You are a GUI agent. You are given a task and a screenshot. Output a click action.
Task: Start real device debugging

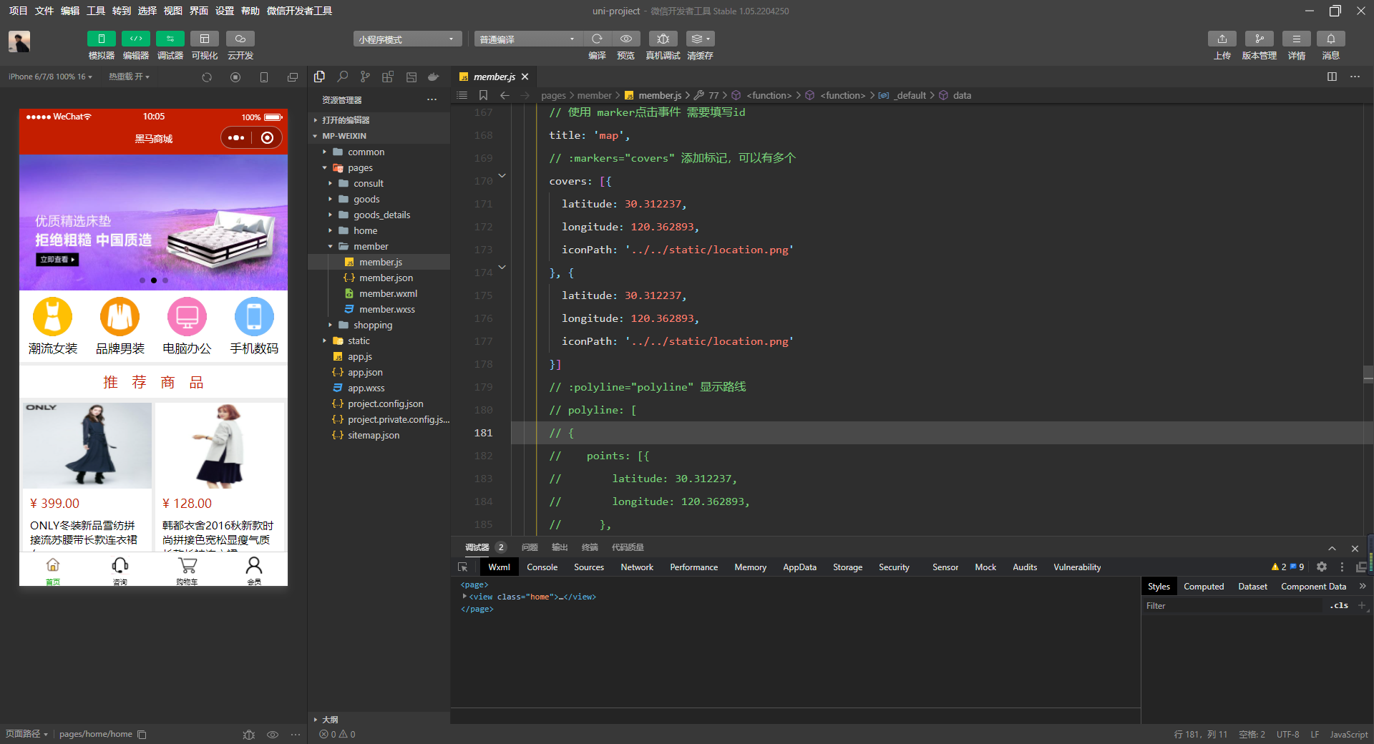tap(663, 39)
